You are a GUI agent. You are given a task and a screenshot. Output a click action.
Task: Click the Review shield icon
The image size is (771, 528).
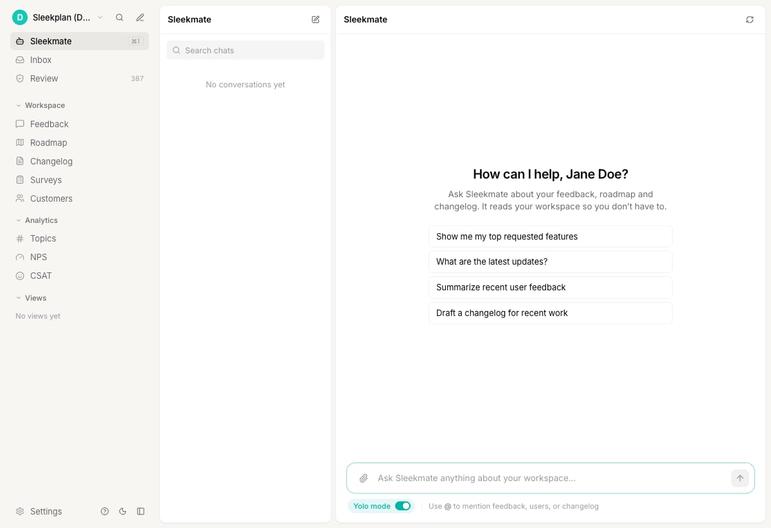pos(20,78)
